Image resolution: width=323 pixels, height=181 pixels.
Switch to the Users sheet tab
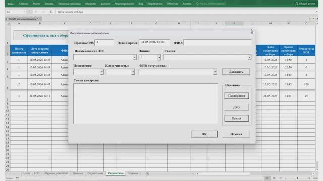click(x=27, y=173)
